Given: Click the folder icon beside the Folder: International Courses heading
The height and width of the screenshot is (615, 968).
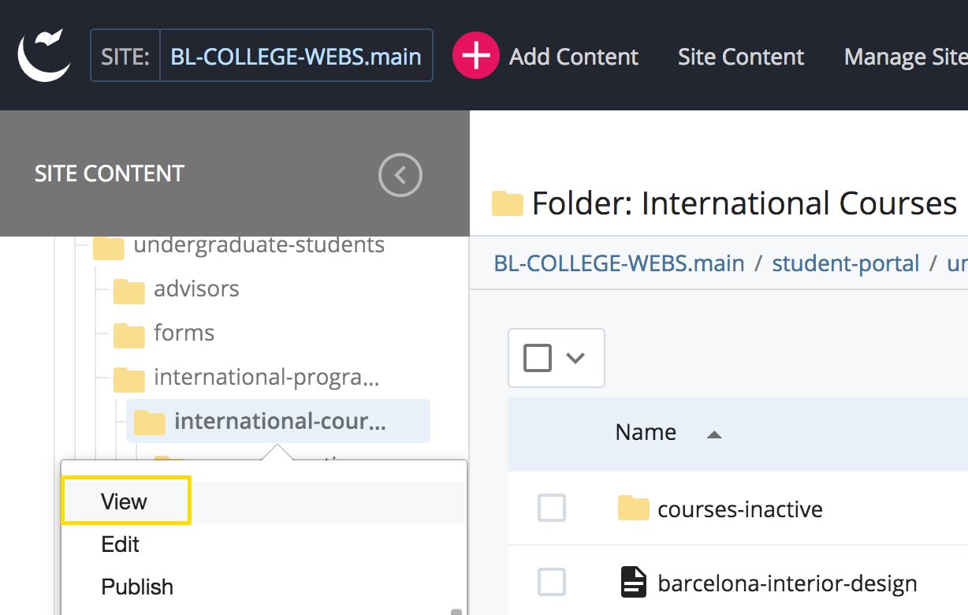Looking at the screenshot, I should [508, 203].
